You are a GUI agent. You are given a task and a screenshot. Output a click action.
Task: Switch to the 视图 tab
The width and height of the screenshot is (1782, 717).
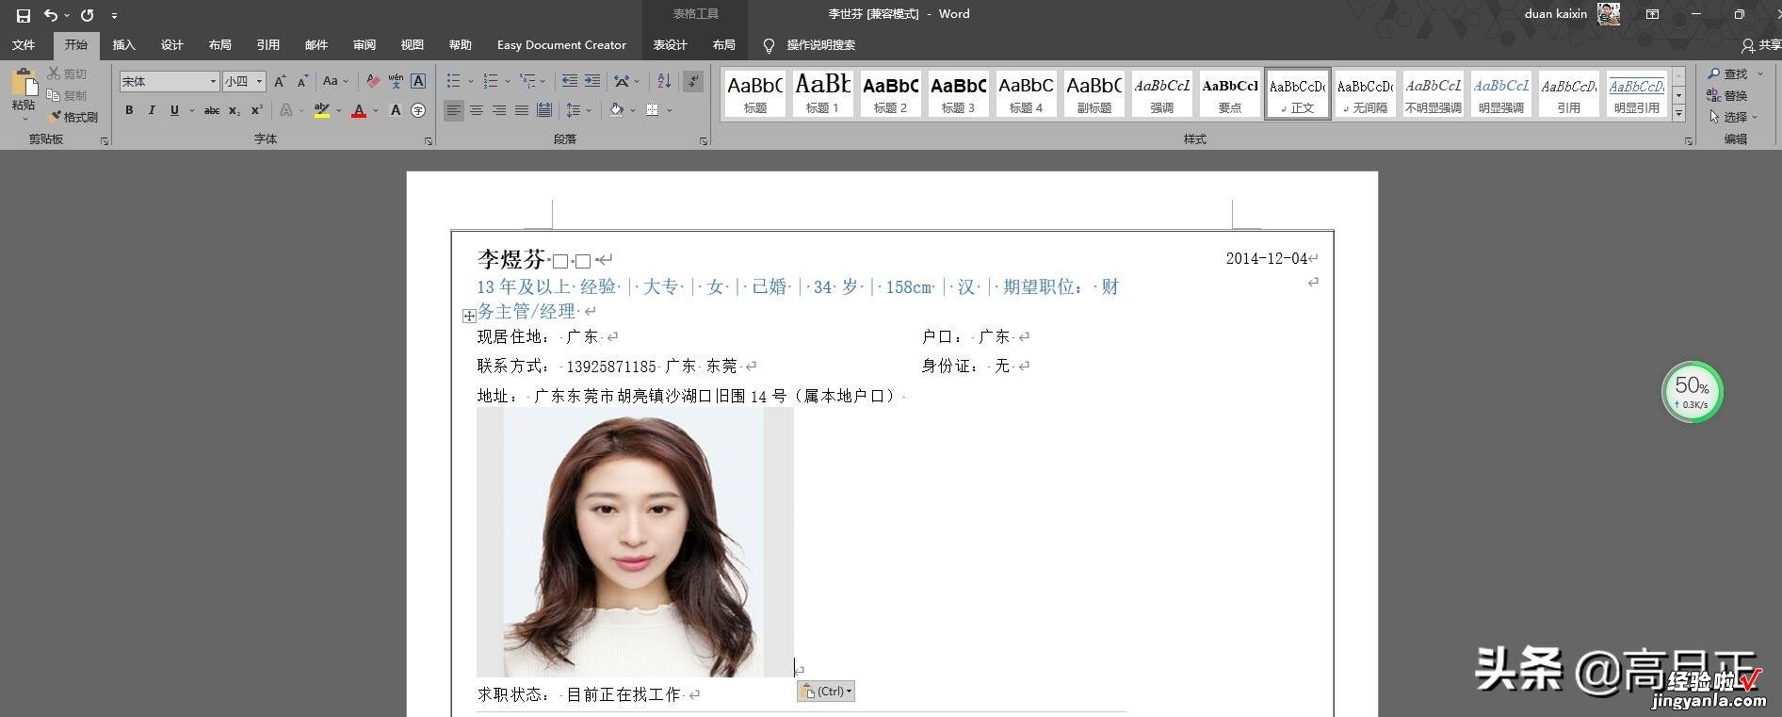413,44
